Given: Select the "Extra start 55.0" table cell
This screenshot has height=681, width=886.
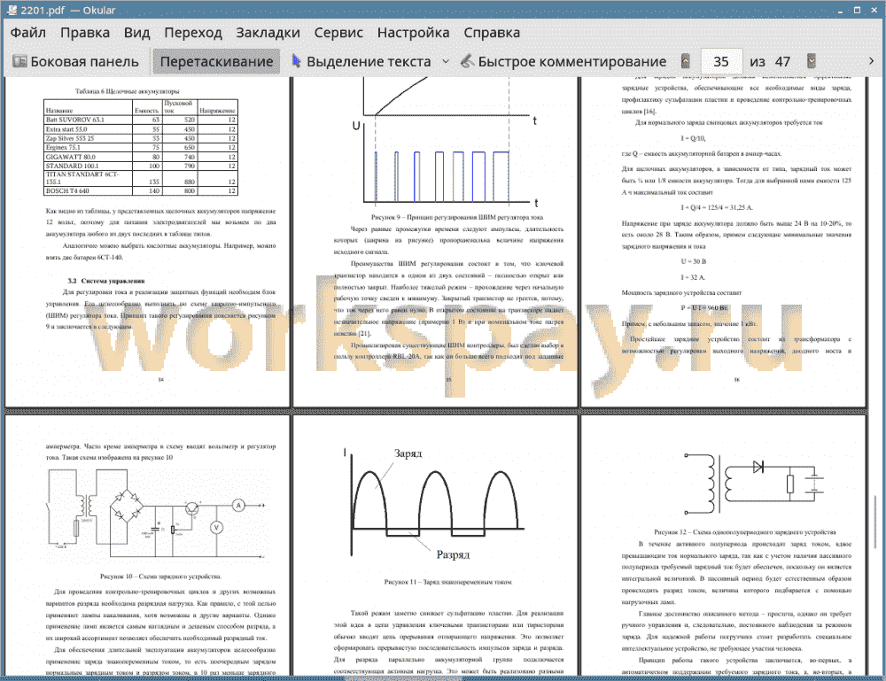Looking at the screenshot, I should [66, 129].
